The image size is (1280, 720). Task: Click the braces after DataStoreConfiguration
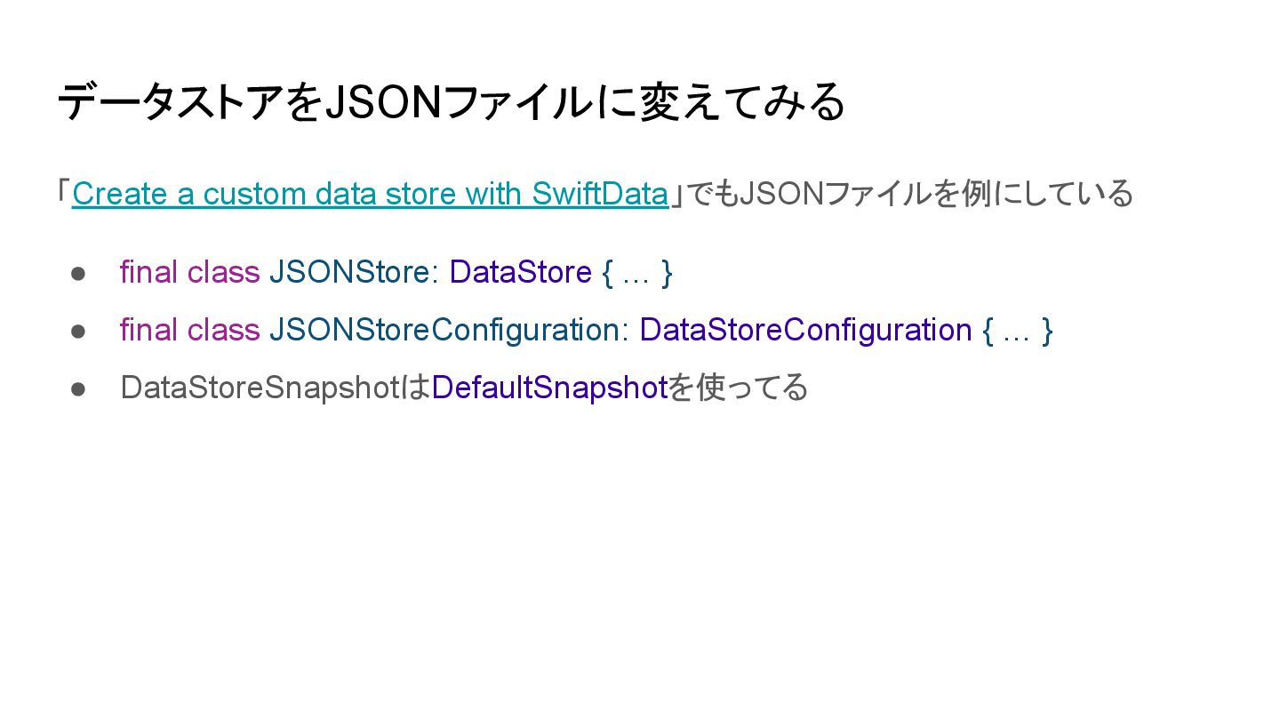click(x=1018, y=331)
